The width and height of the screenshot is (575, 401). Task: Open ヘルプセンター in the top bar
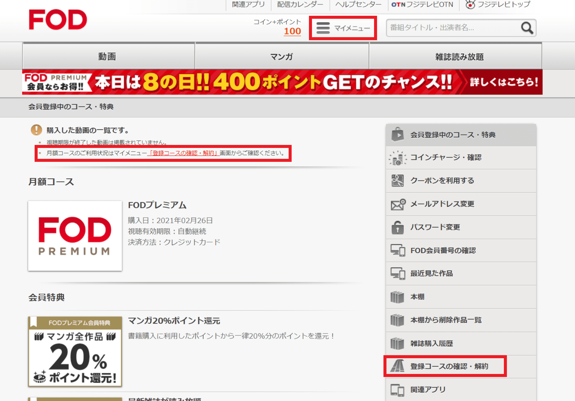(x=358, y=5)
